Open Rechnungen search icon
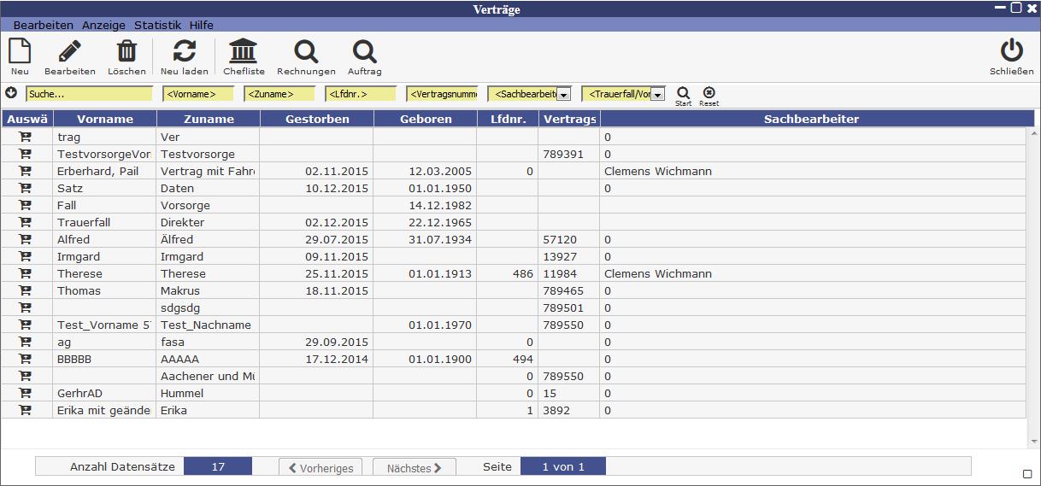The width and height of the screenshot is (1041, 486). [306, 52]
